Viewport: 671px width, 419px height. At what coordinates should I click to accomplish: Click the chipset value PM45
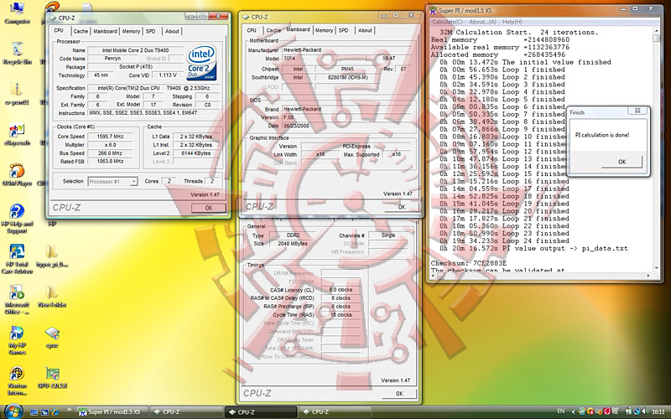pos(348,69)
